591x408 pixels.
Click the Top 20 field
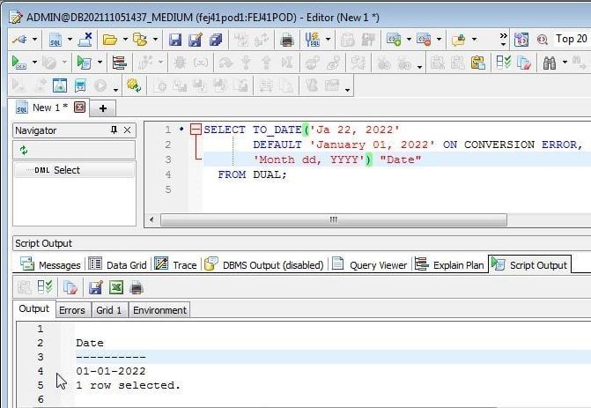click(572, 40)
